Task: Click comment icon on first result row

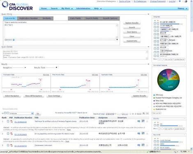Action: [x=139, y=121]
